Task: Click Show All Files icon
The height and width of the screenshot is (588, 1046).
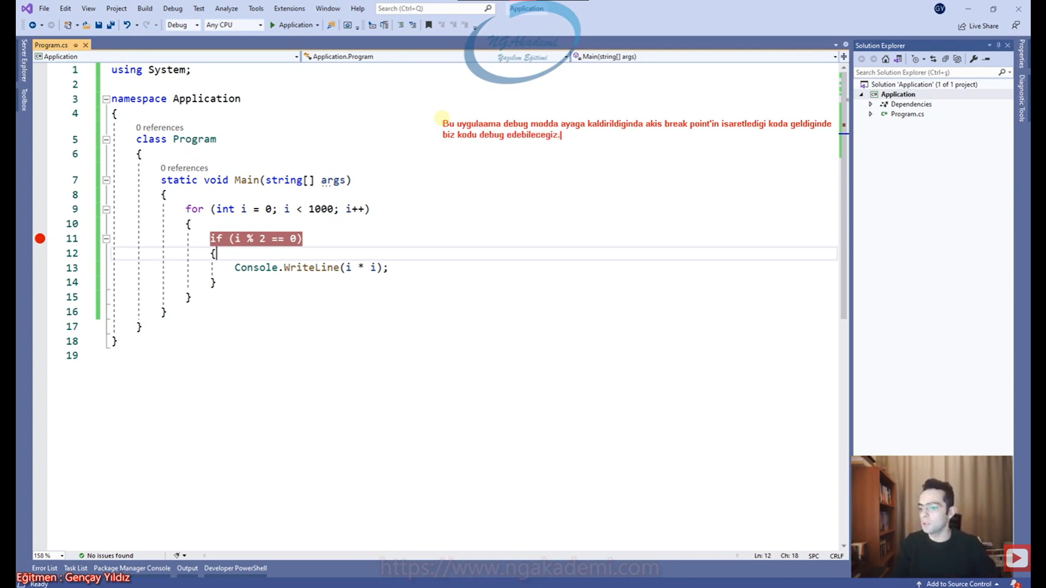Action: 957,59
